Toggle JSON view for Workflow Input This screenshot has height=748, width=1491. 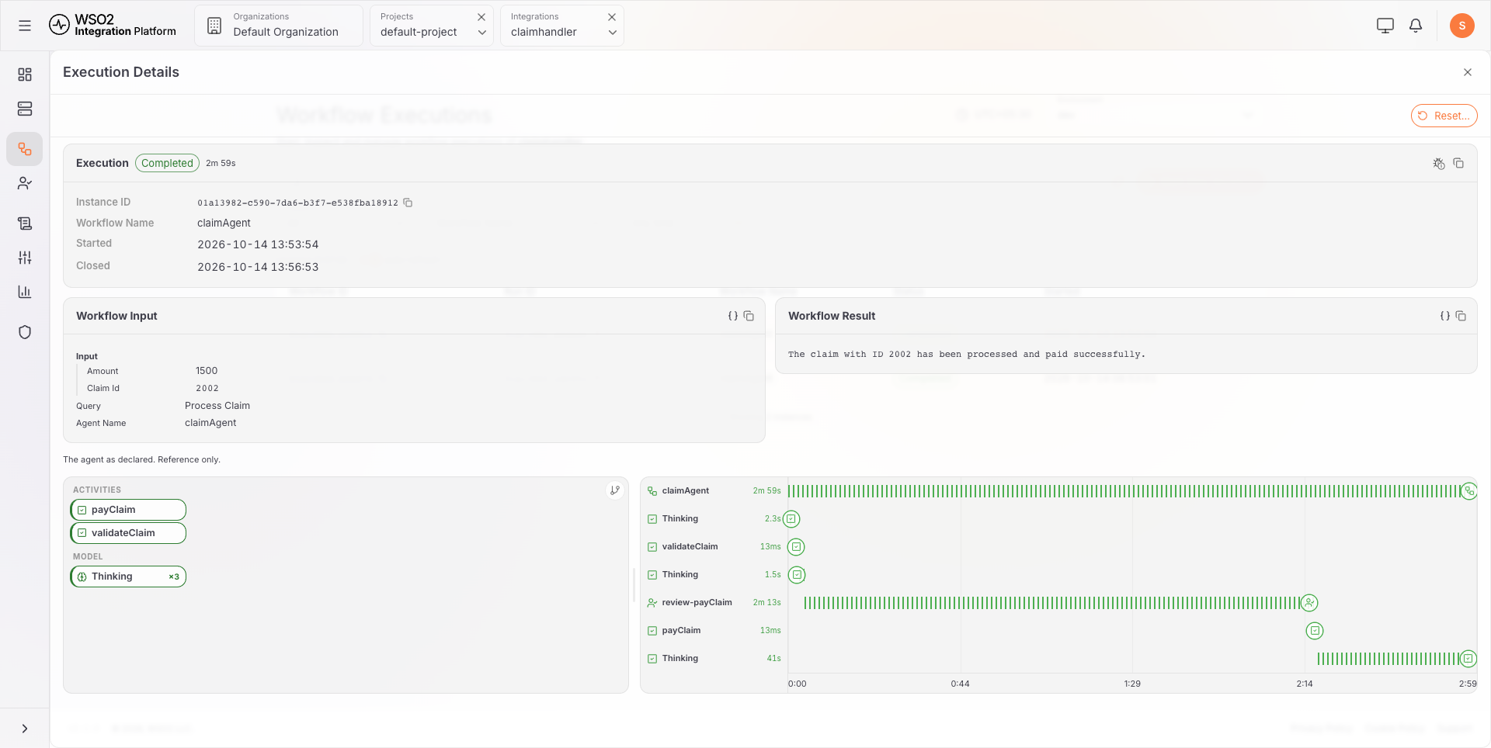click(x=732, y=316)
